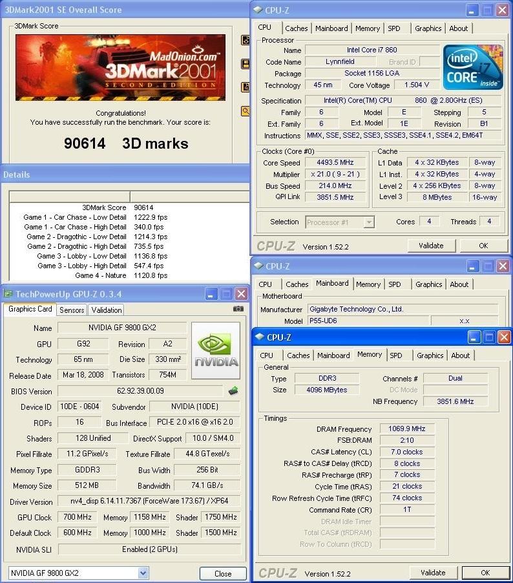Click the Command Rate value 1T
This screenshot has width=513, height=583.
(x=406, y=509)
